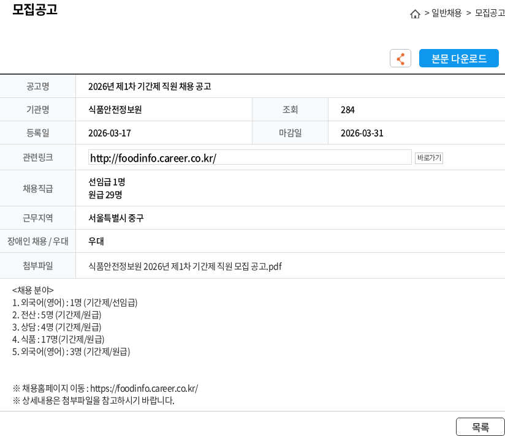Image resolution: width=505 pixels, height=436 pixels.
Task: Click registration date 2026-03-17
Action: click(x=110, y=133)
